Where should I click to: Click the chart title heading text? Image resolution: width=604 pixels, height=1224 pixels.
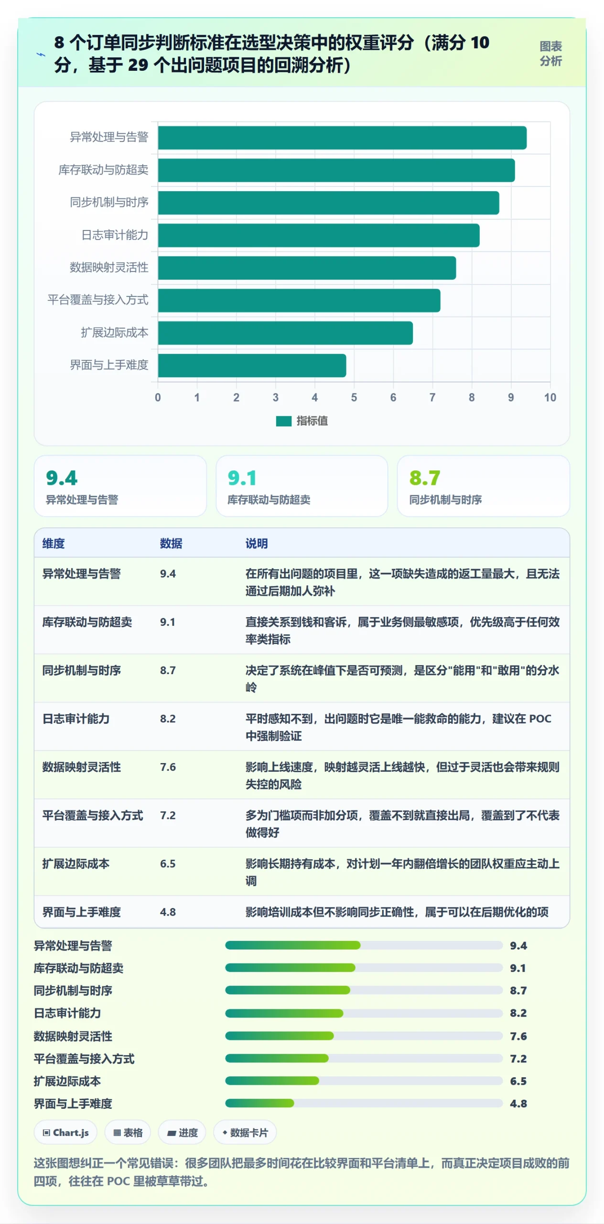(271, 54)
